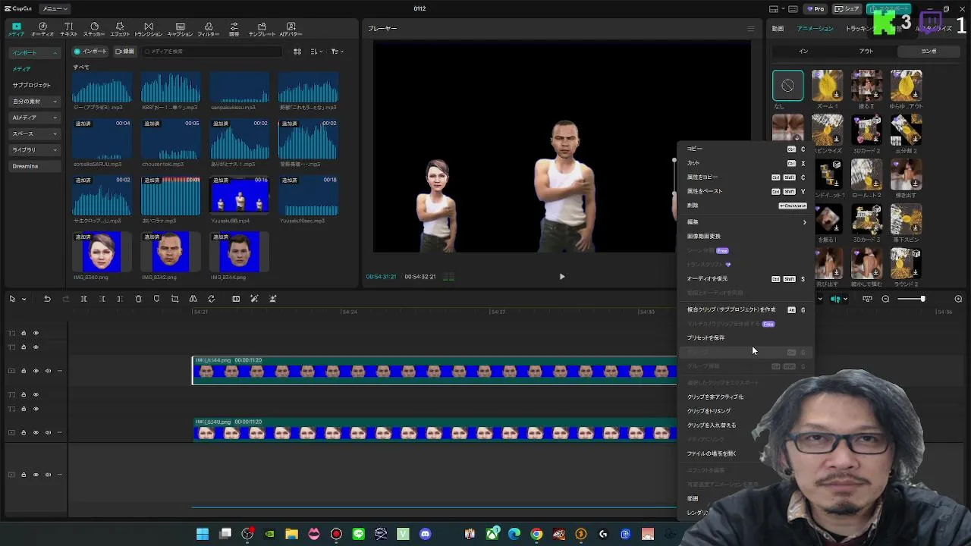Mute the IMG_8344.png track audio

click(x=48, y=371)
